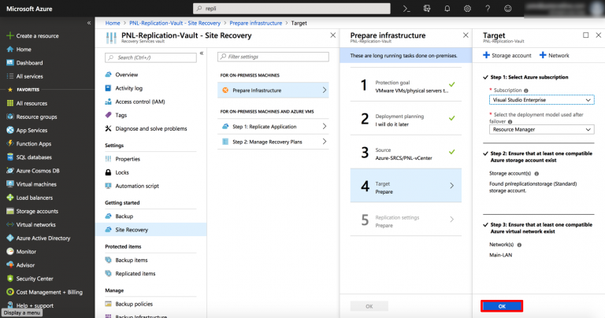Add a Storage account in Target
605x318 pixels.
coord(507,56)
